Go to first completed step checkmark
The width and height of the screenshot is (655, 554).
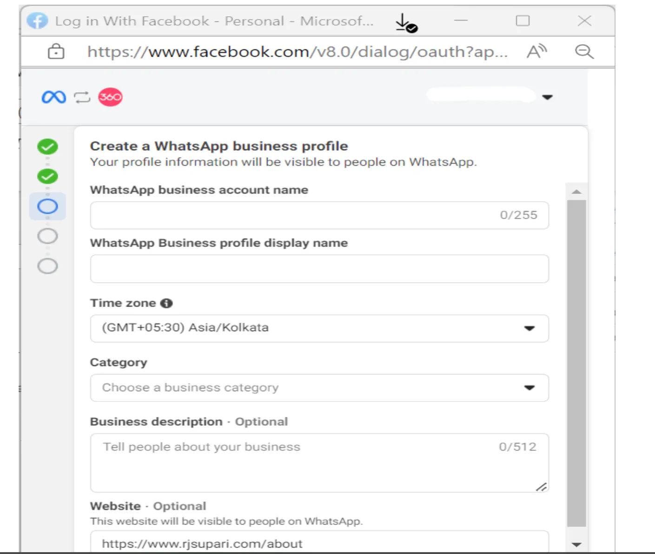tap(47, 147)
